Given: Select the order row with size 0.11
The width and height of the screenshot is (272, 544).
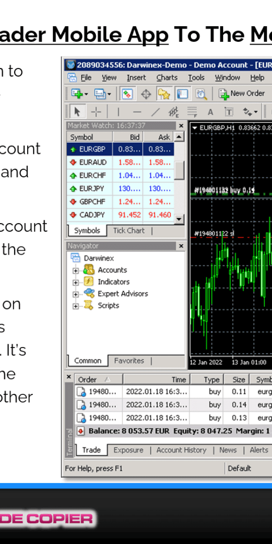Looking at the screenshot, I should click(x=174, y=392).
